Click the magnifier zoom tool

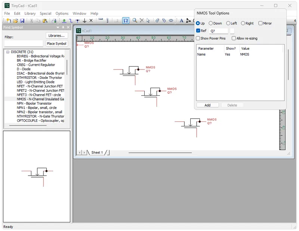pos(135,21)
